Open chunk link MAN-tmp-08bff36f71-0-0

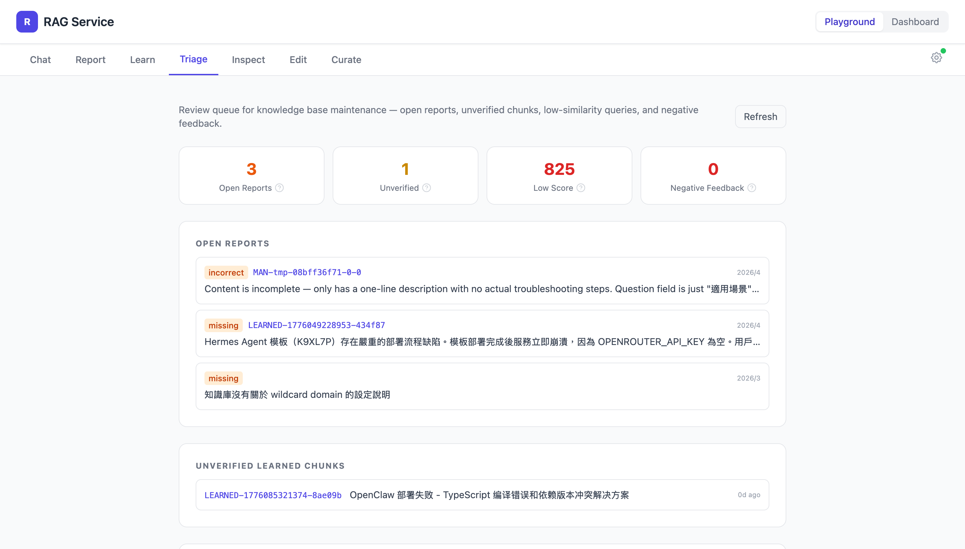tap(307, 272)
